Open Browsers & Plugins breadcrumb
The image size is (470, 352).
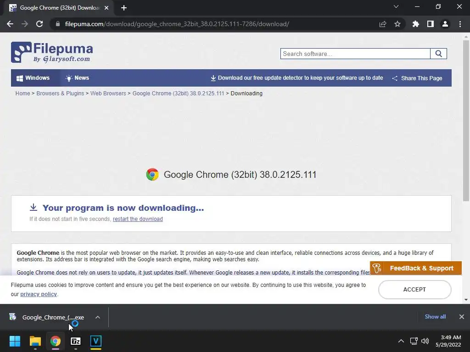tap(60, 93)
